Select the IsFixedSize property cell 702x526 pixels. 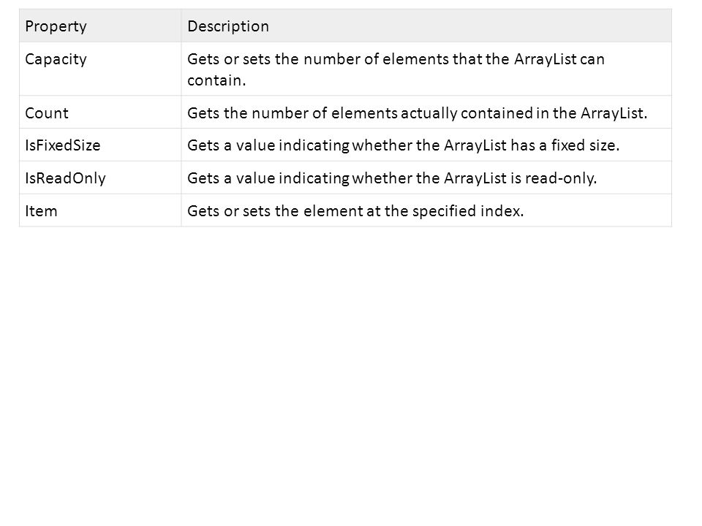pyautogui.click(x=100, y=145)
